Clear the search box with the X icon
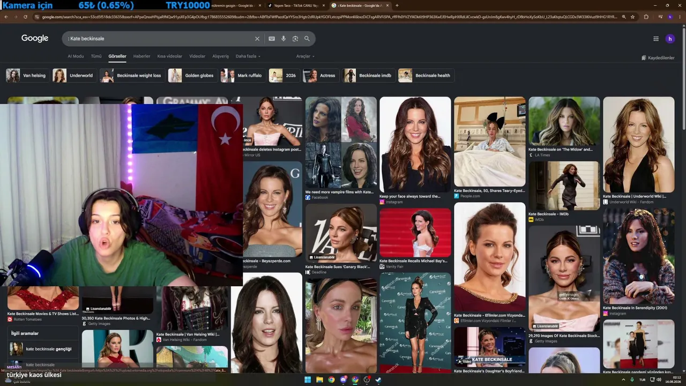Screen dimensions: 686x386 (x=257, y=39)
